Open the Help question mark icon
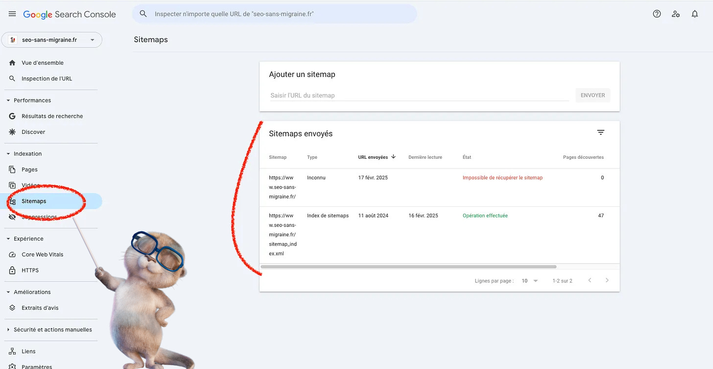This screenshot has width=713, height=369. [657, 14]
